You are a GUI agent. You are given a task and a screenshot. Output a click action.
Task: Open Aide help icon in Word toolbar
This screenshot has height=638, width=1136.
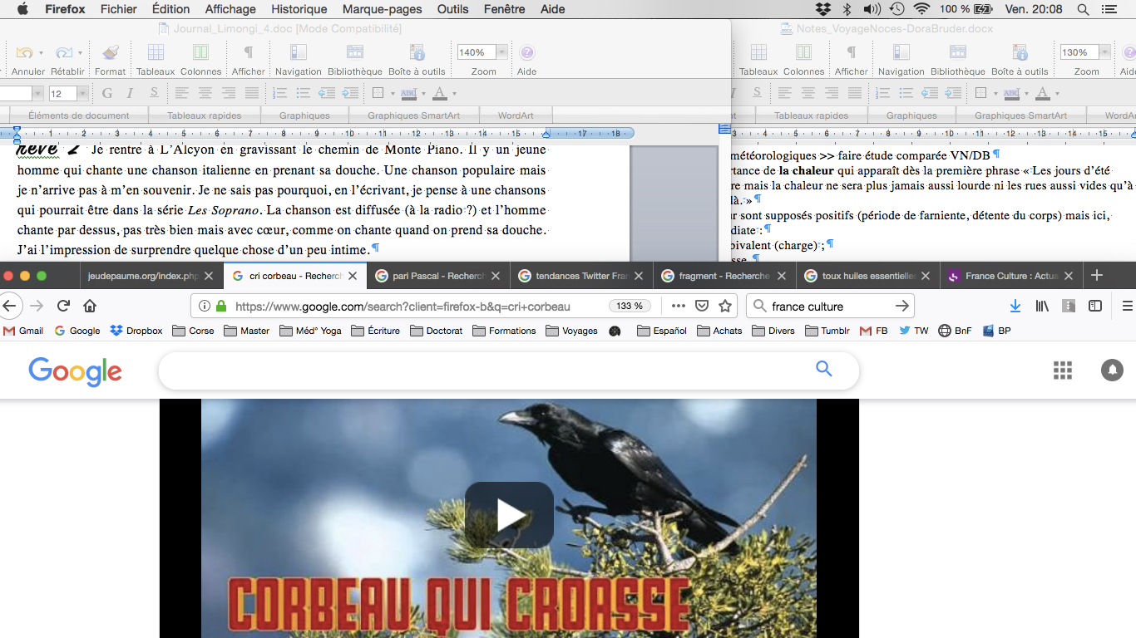[526, 53]
